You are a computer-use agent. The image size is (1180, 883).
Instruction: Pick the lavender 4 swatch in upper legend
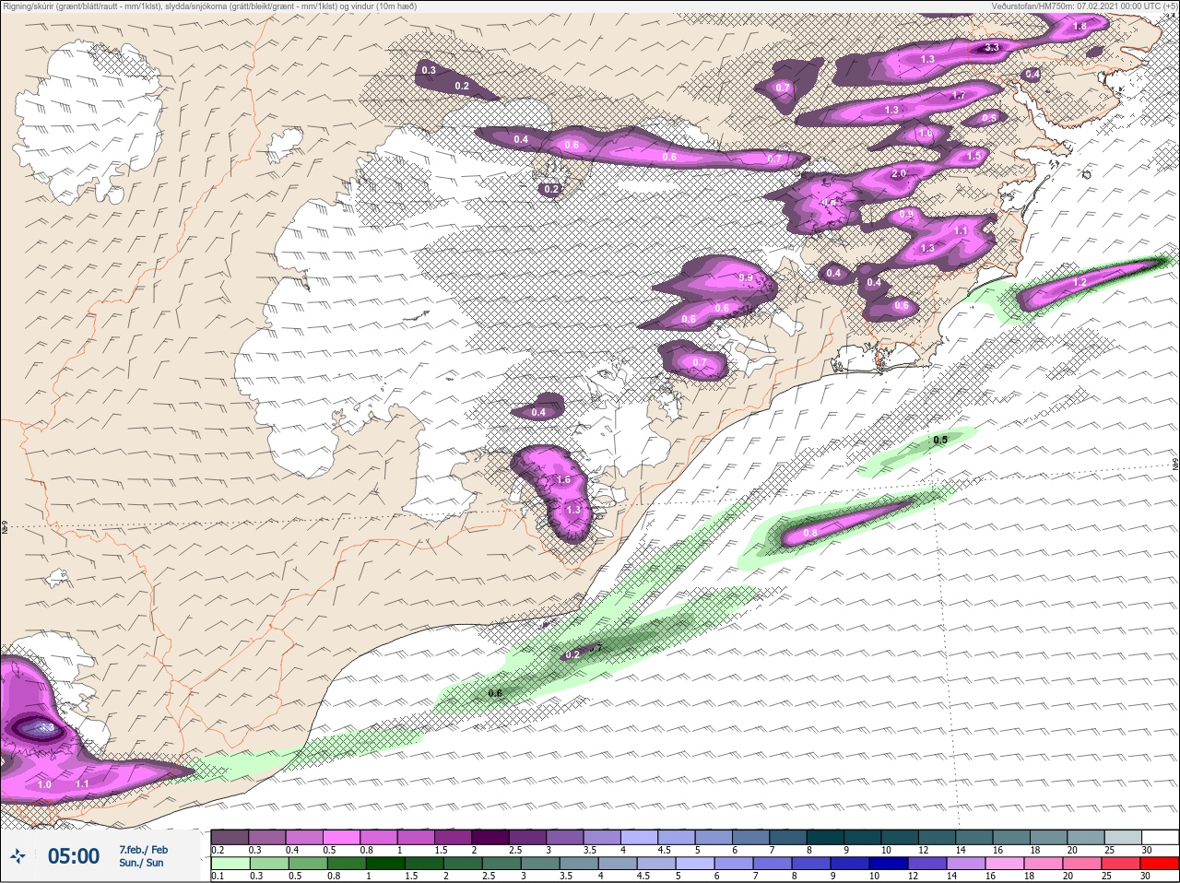coord(638,837)
